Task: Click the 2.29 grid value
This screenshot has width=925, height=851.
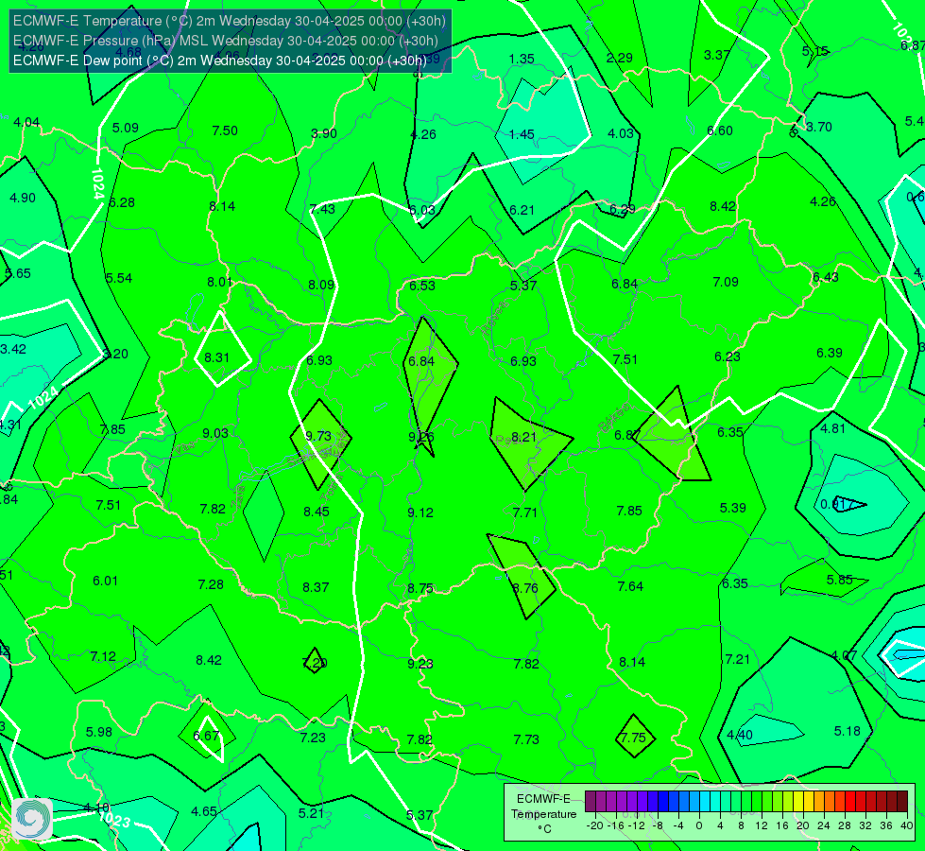Action: (x=620, y=58)
